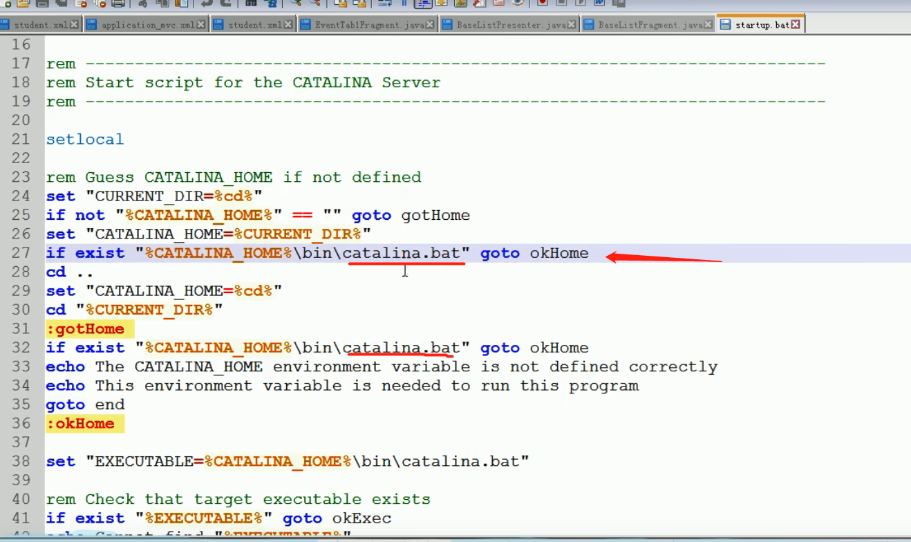Click 'okExec' on line 41

(x=361, y=518)
